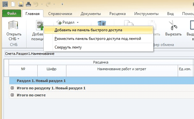The width and height of the screenshot is (194, 119).
Task: Undo the last action arrow icon
Action: tap(36, 4)
